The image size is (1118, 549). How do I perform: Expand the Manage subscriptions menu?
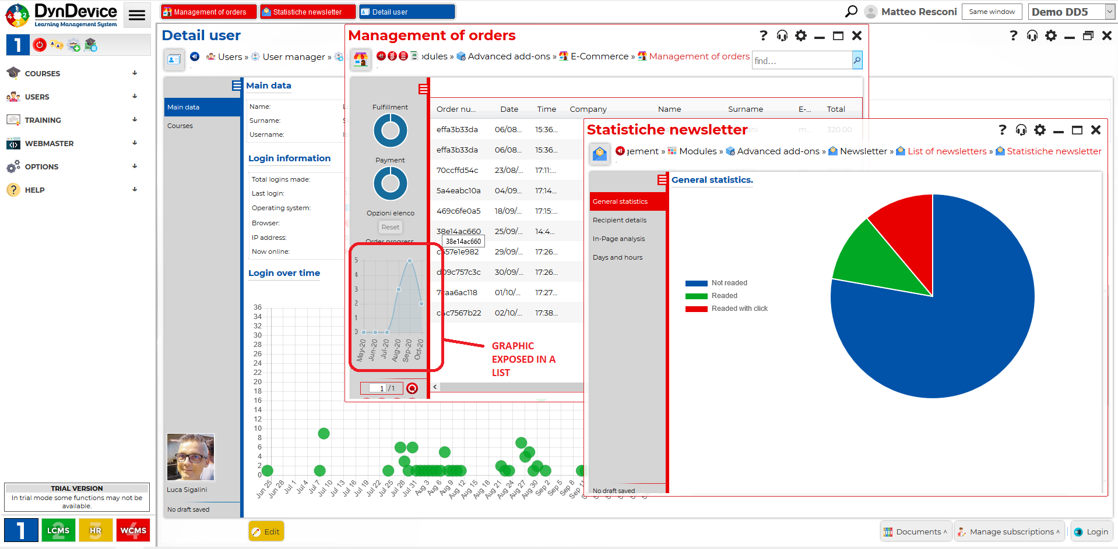[x=1009, y=532]
